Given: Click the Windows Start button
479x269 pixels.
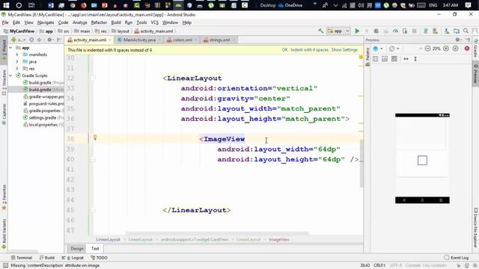Looking at the screenshot, I should 6,5.
